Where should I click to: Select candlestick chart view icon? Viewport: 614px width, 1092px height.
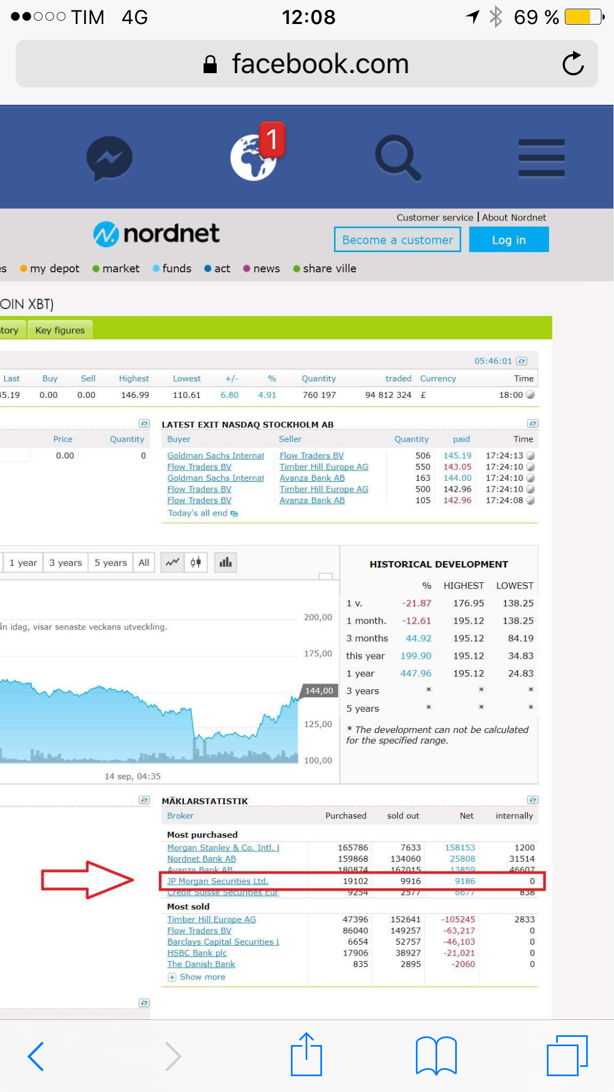tap(196, 562)
